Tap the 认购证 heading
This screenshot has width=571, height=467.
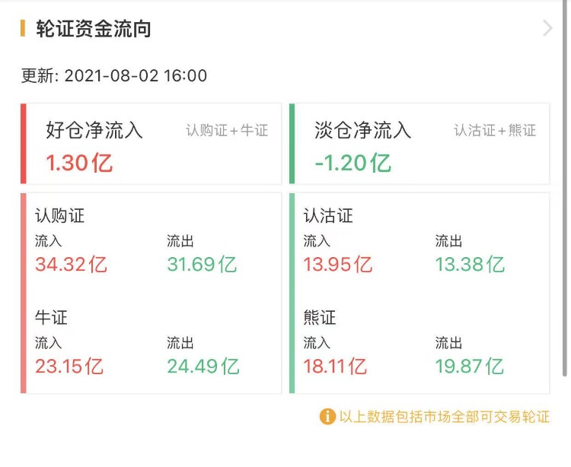click(x=60, y=215)
